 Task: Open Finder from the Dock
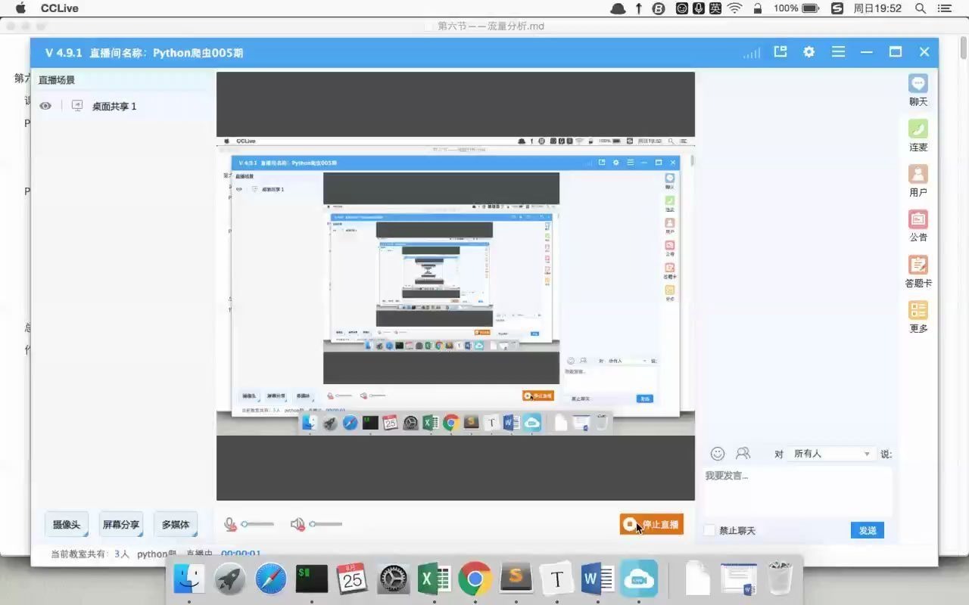[189, 579]
